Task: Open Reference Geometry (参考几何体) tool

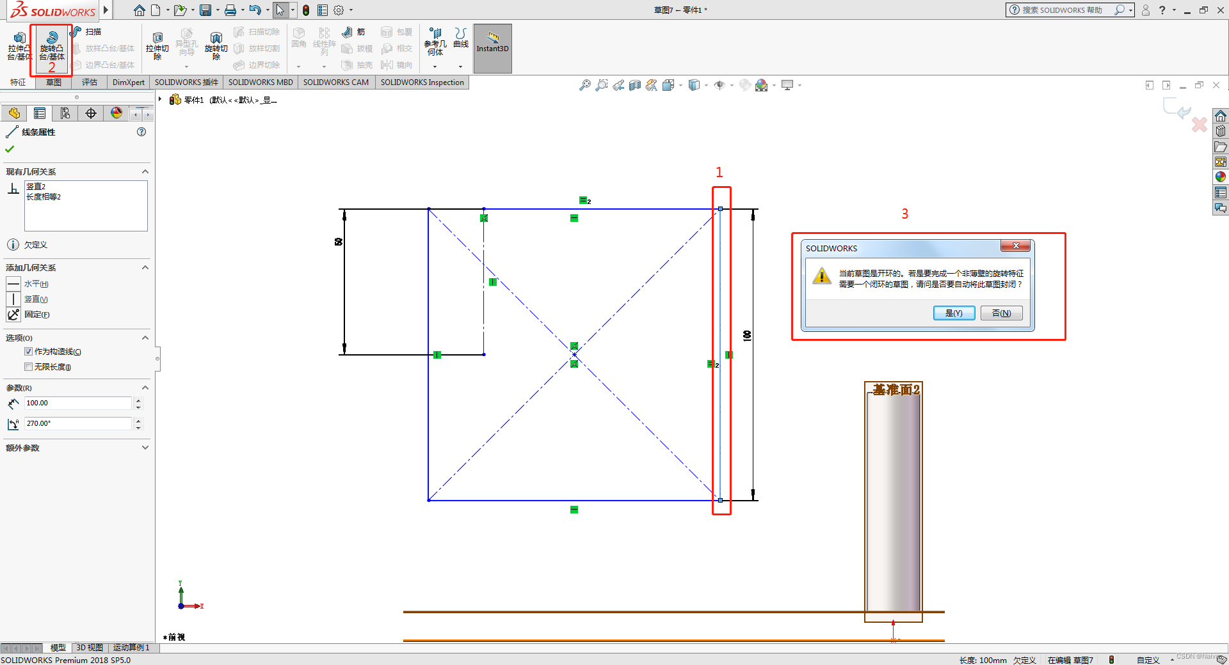Action: [x=435, y=42]
